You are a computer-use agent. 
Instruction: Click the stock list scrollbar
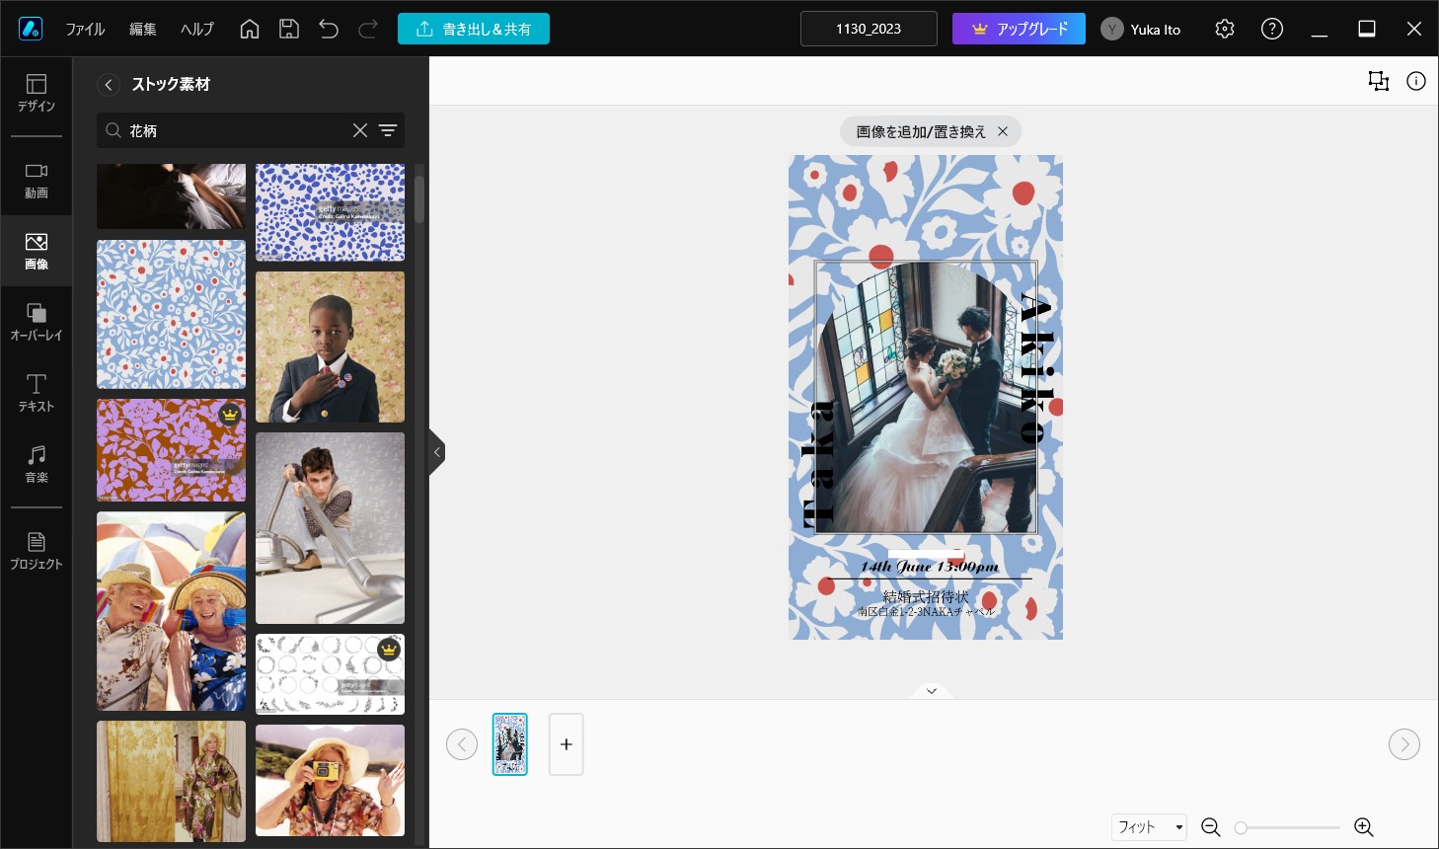tap(419, 199)
